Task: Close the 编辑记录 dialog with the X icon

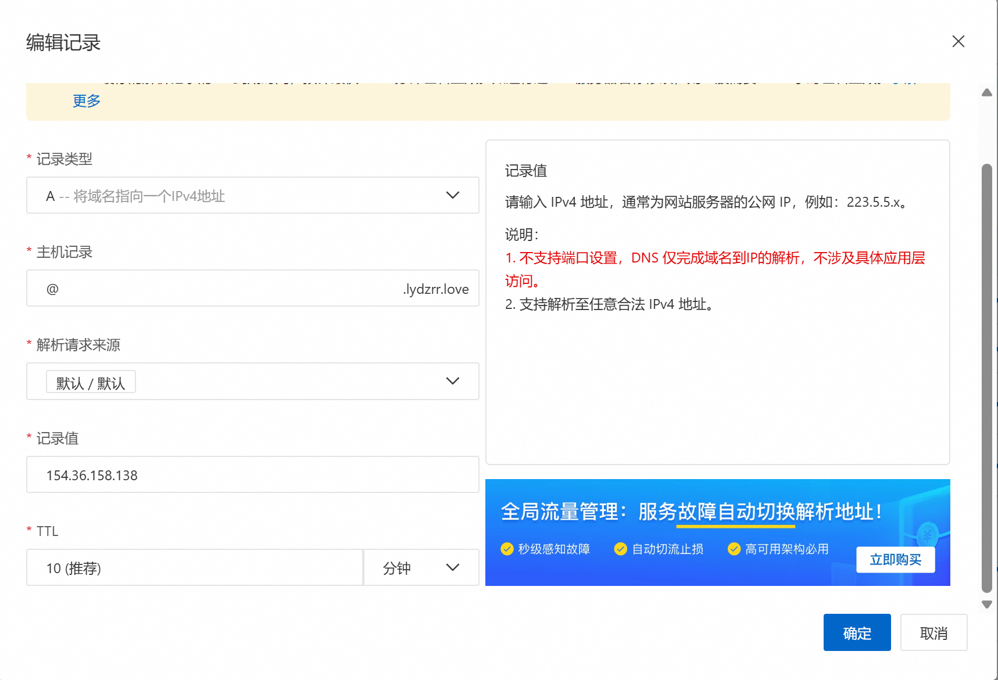Action: point(958,41)
